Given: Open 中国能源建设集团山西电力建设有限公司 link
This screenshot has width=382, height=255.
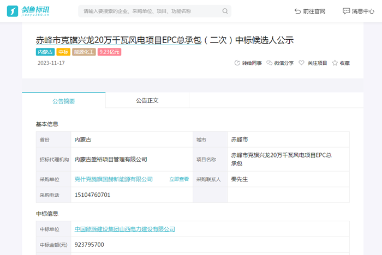Looking at the screenshot, I should (x=125, y=229).
